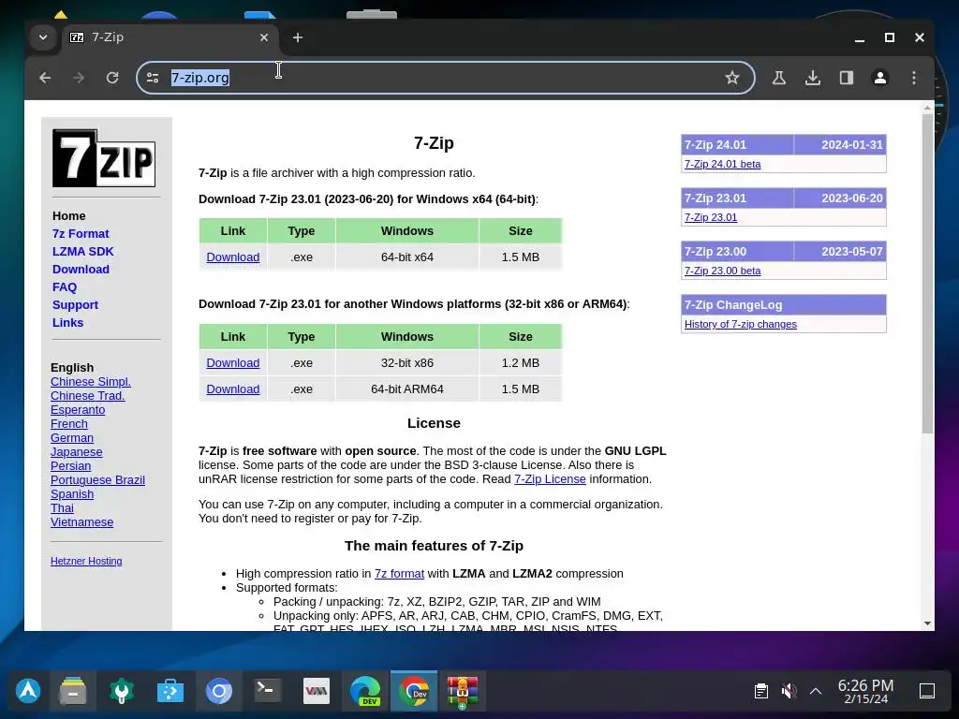The height and width of the screenshot is (719, 959).
Task: Open the Arch launcher in taskbar
Action: [x=28, y=691]
